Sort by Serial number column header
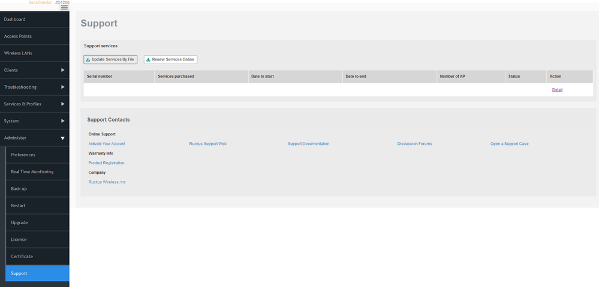Image resolution: width=599 pixels, height=287 pixels. coord(100,77)
